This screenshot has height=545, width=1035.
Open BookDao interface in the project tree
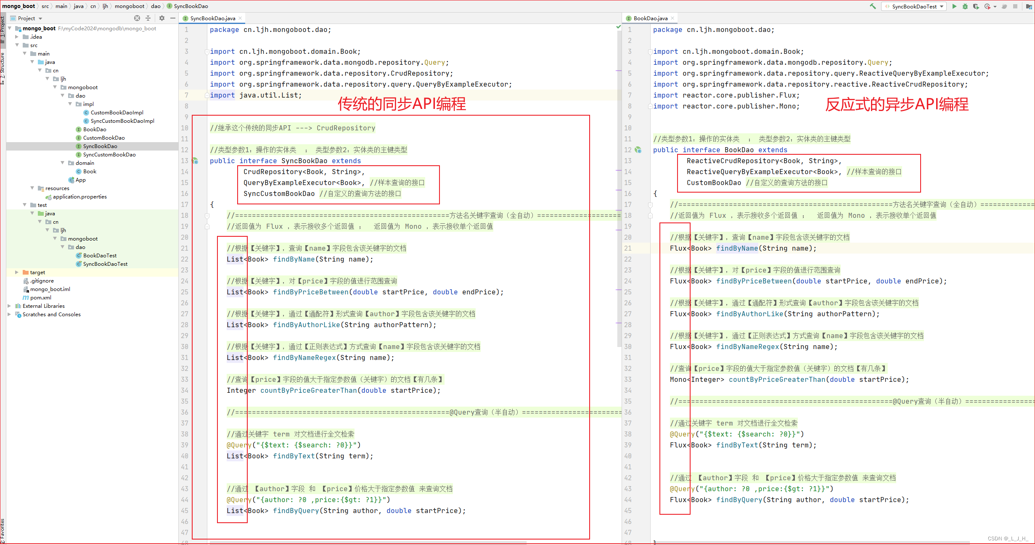91,129
